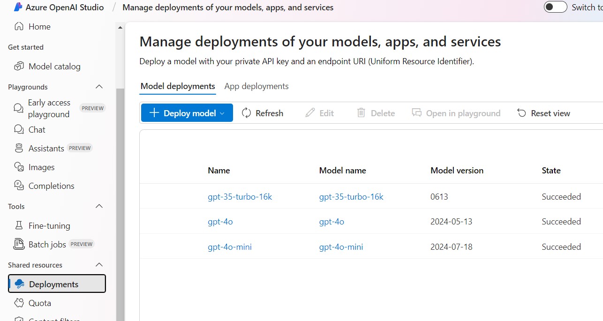Click the Chat bubble icon in sidebar
Viewport: 603px width, 321px height.
pos(19,129)
